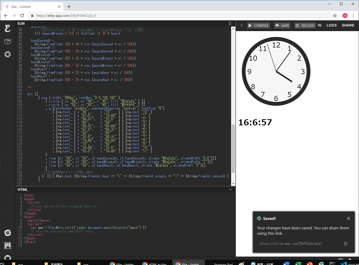This screenshot has width=359, height=265.
Task: Click the 16:6:57 time heading
Action: [255, 122]
